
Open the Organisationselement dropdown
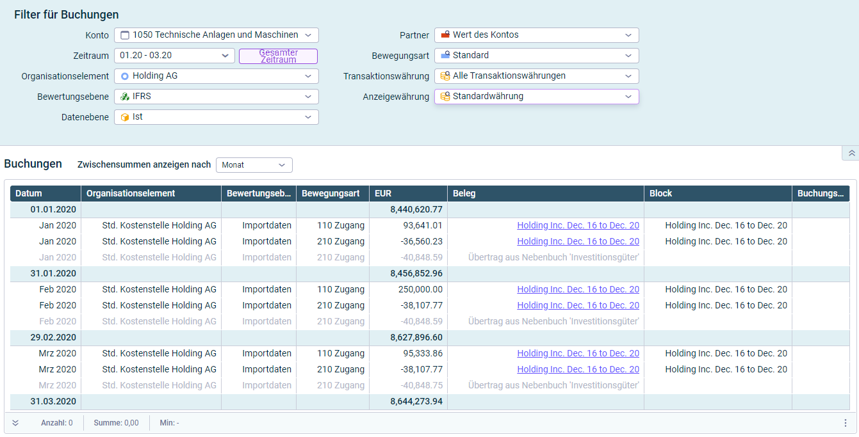pos(216,76)
